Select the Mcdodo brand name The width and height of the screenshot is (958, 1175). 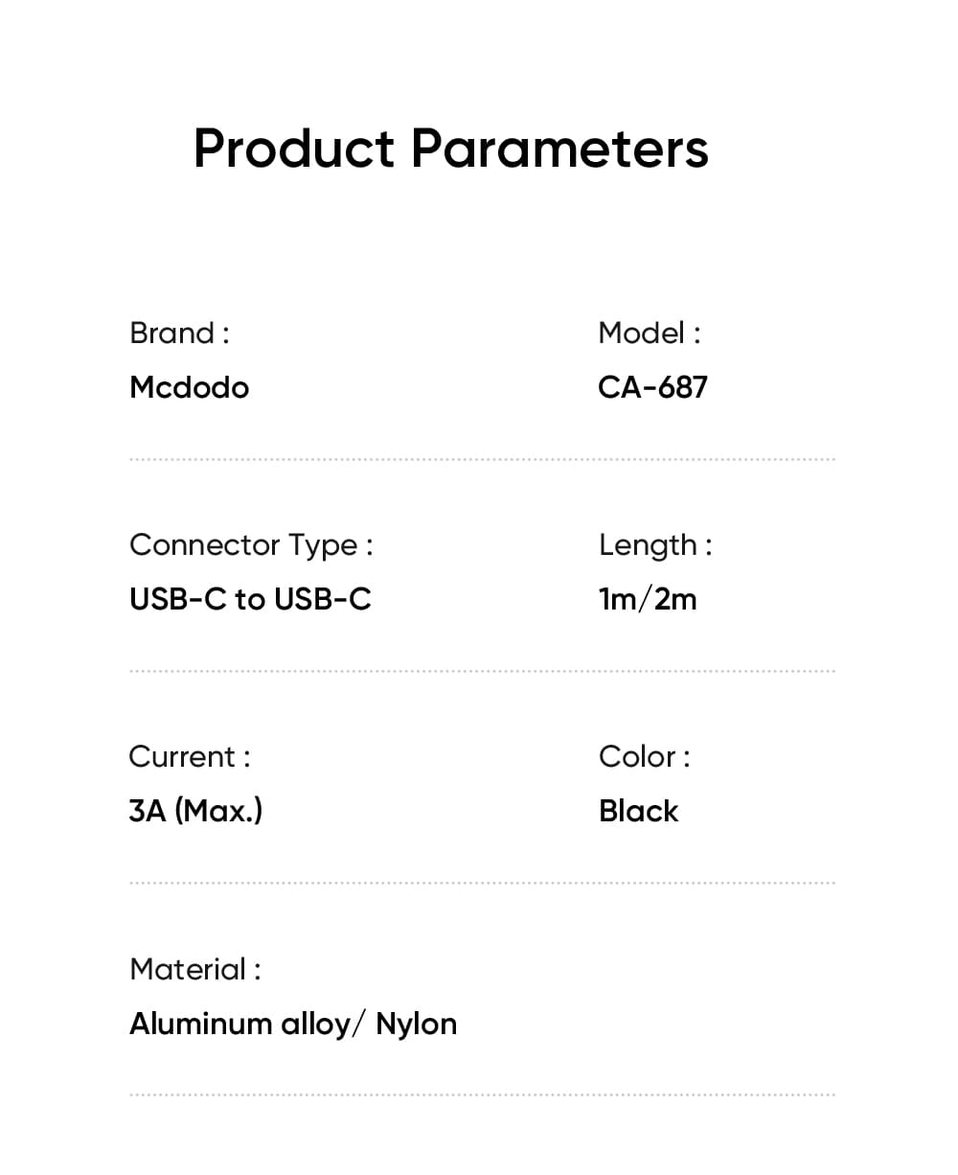pos(190,388)
